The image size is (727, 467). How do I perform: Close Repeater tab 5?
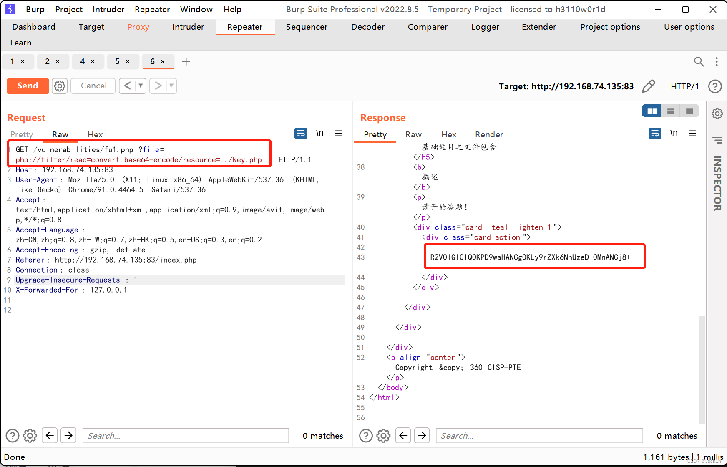tap(128, 62)
